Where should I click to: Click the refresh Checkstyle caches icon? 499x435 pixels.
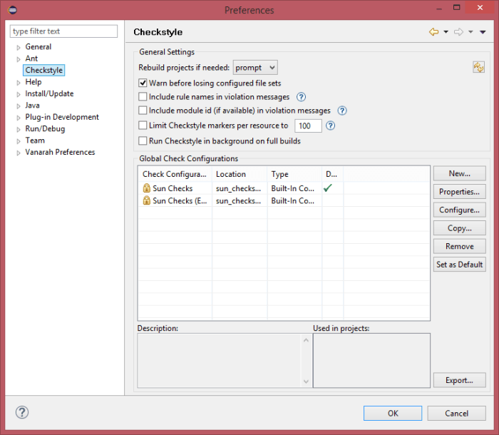pos(478,67)
